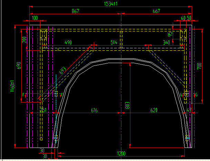Click the 95 vertical dimension text
Viewport: 210px width, 161px height.
[170, 34]
